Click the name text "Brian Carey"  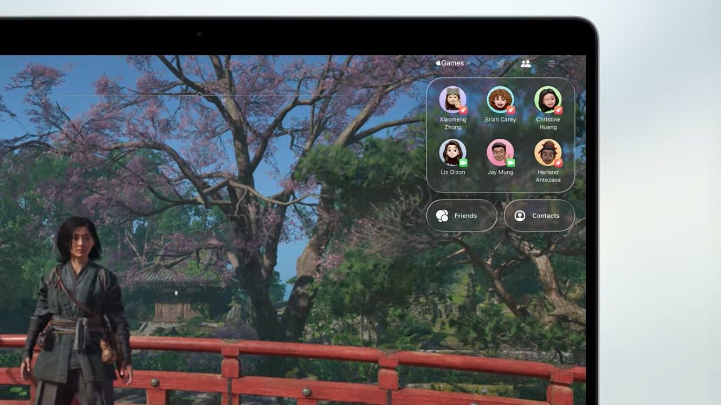pyautogui.click(x=500, y=120)
